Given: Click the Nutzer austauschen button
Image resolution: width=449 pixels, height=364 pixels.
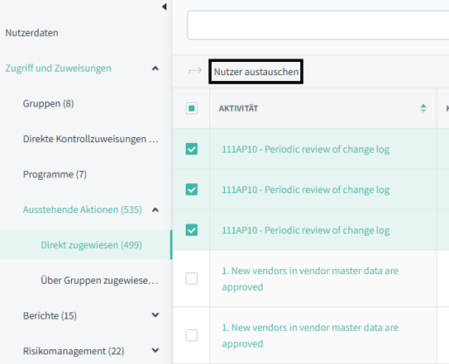Looking at the screenshot, I should (256, 72).
